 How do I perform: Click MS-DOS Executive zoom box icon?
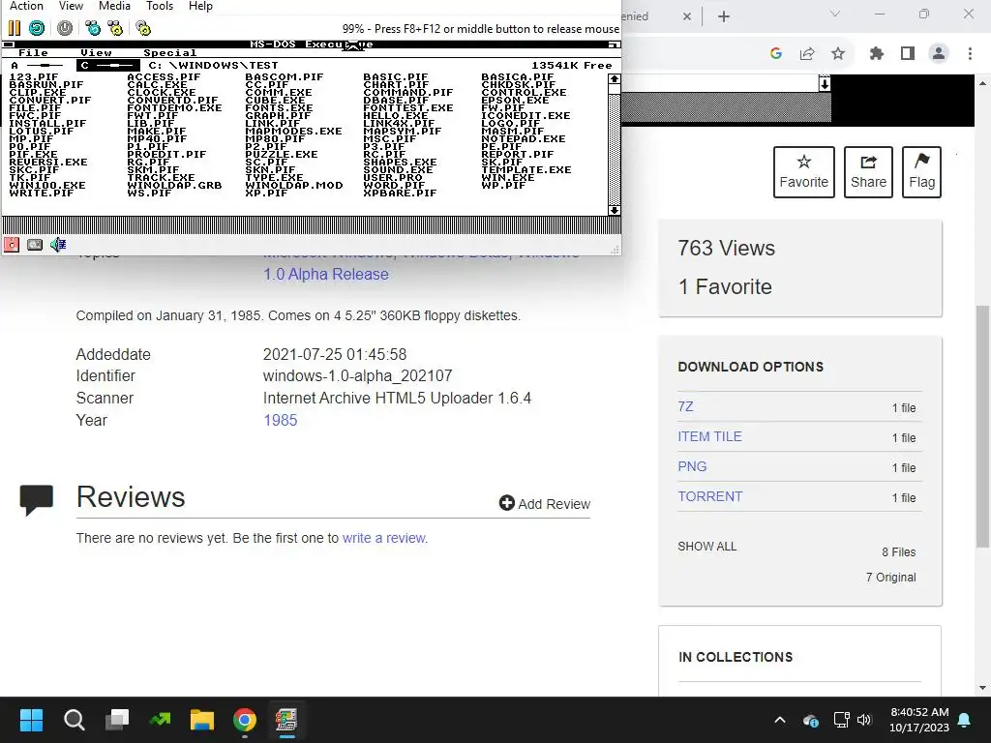(x=614, y=45)
